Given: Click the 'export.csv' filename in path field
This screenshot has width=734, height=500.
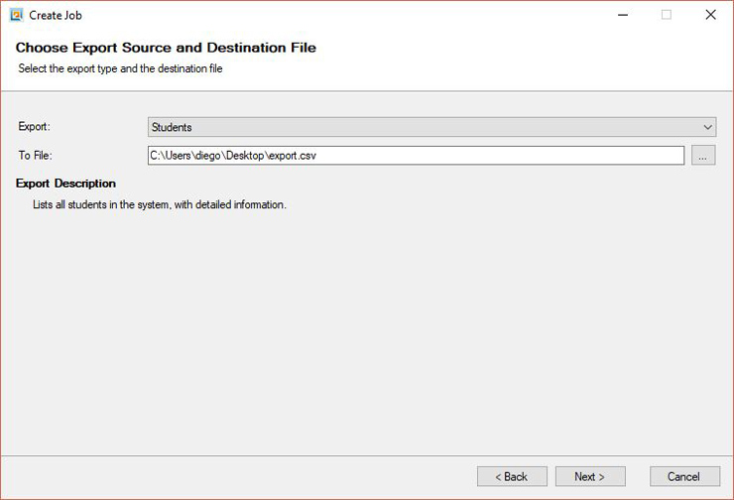Looking at the screenshot, I should click(x=293, y=156).
